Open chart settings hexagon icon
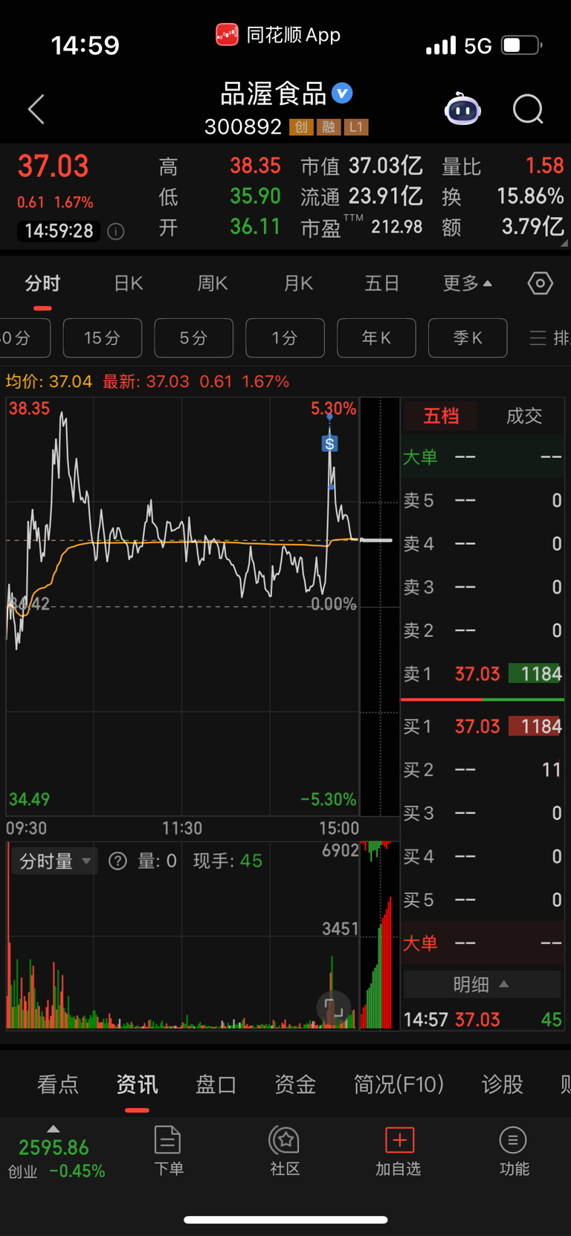 coord(541,283)
